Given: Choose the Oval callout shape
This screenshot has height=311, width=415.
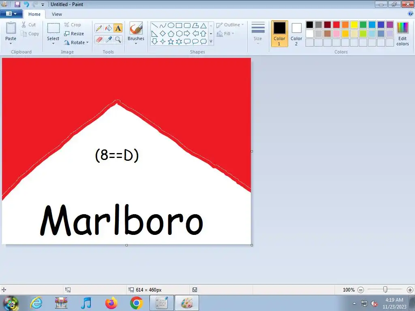Looking at the screenshot, I should coord(195,42).
